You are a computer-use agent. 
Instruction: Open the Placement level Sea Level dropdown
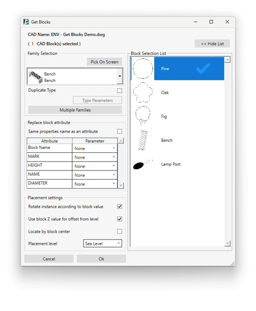click(x=102, y=244)
